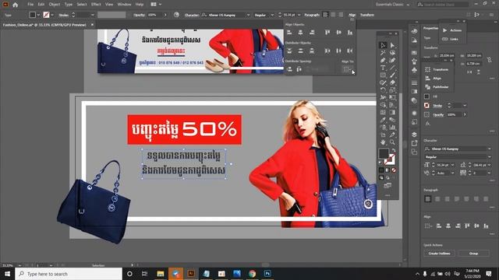The width and height of the screenshot is (499, 280).
Task: Toggle align center in control bar Paragraph
Action: click(x=333, y=15)
